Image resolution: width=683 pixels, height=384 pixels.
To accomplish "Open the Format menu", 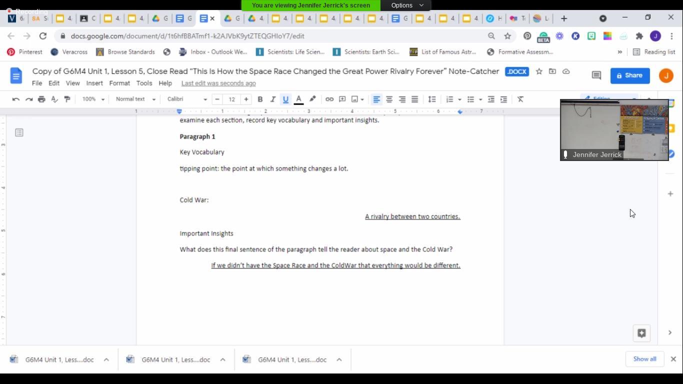I will coord(119,83).
